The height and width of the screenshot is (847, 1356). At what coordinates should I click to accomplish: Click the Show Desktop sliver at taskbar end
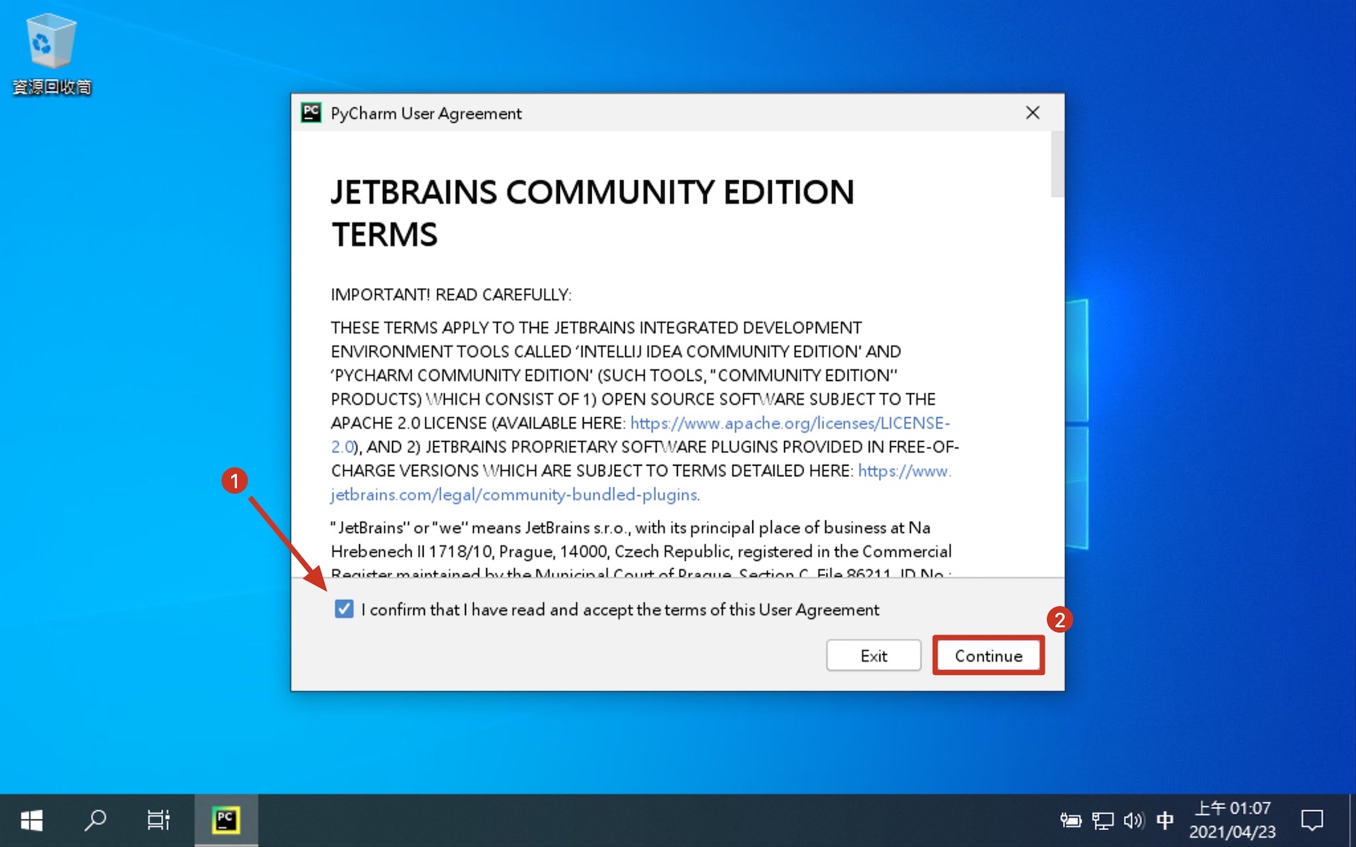click(1352, 820)
